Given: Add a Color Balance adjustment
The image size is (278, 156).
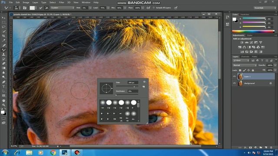Looking at the screenshot, I should pyautogui.click(x=244, y=47).
